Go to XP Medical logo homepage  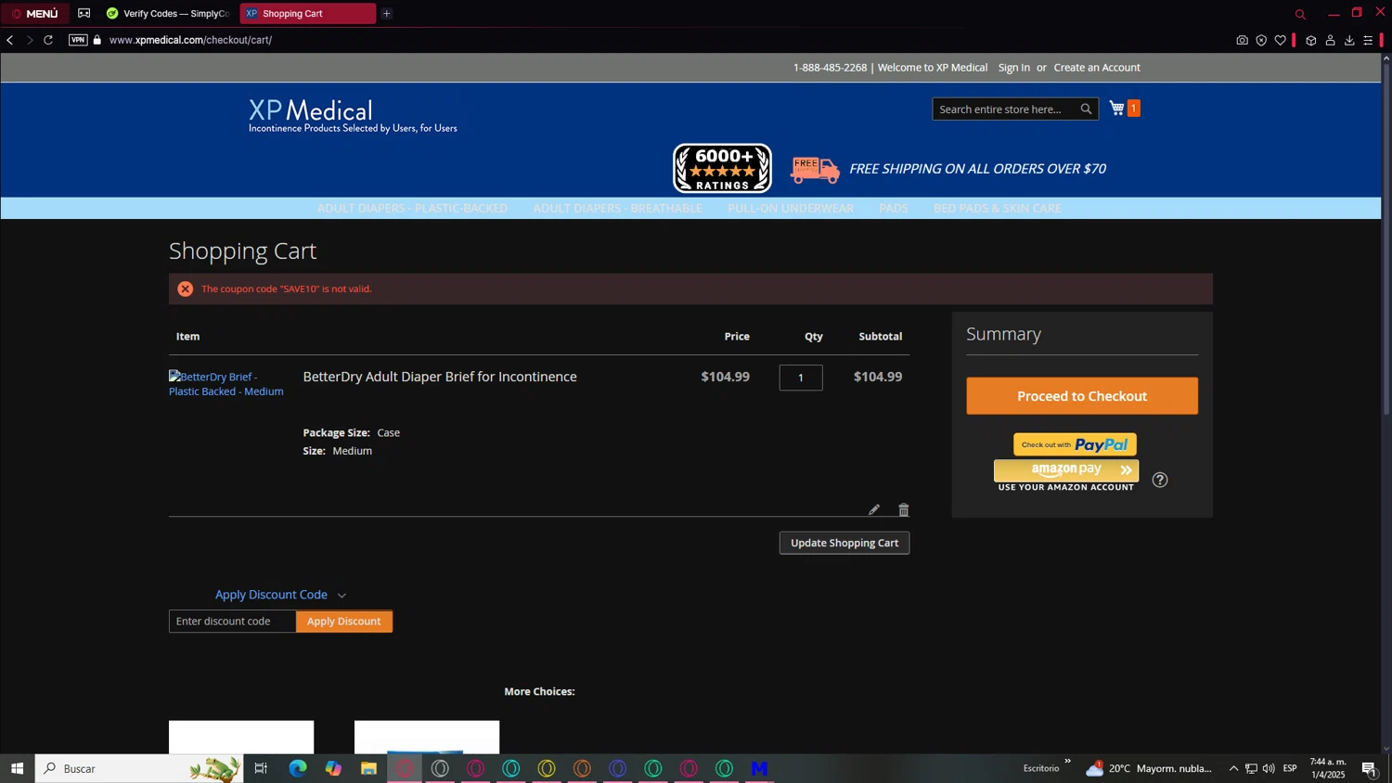(x=353, y=116)
